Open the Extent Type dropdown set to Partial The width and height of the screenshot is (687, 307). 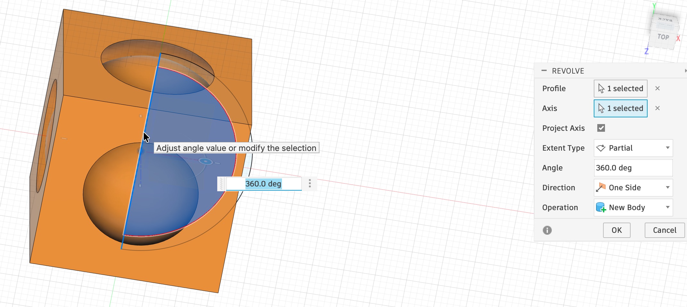click(x=633, y=148)
